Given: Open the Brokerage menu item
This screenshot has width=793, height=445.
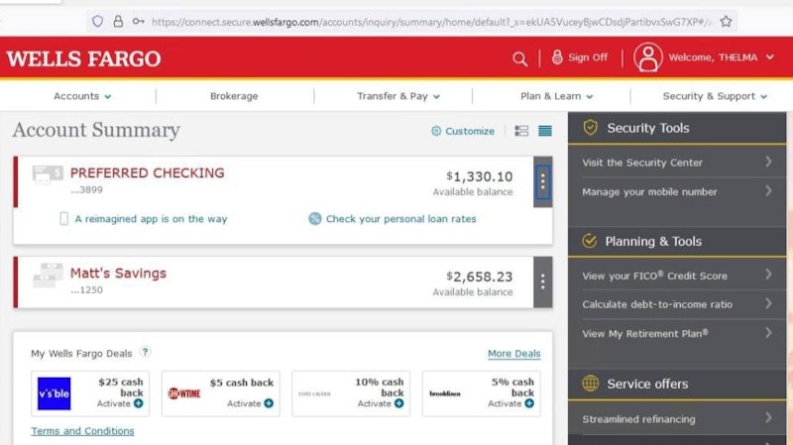Looking at the screenshot, I should (234, 96).
